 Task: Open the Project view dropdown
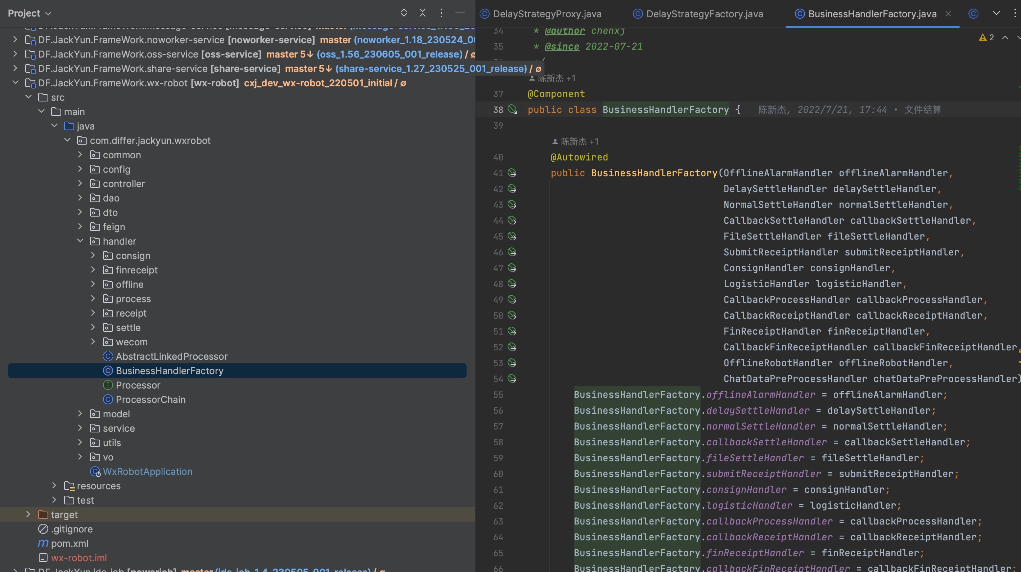tap(30, 13)
